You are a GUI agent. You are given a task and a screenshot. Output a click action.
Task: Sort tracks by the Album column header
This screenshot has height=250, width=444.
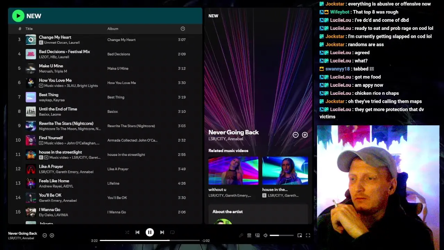pos(113,29)
